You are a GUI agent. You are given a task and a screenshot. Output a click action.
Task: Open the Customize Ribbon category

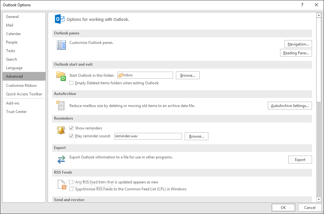coord(24,86)
